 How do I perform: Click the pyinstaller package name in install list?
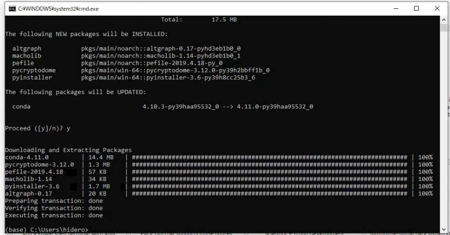tap(32, 77)
